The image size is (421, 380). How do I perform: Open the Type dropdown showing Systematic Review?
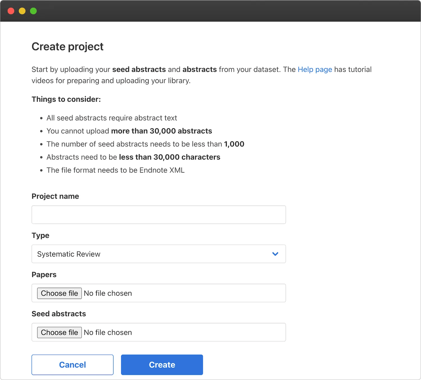pyautogui.click(x=159, y=254)
